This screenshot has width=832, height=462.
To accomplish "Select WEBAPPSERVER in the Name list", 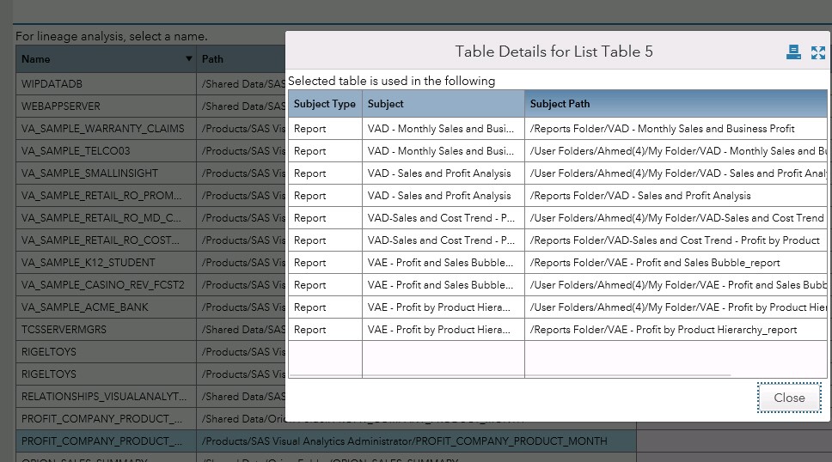I will click(60, 106).
